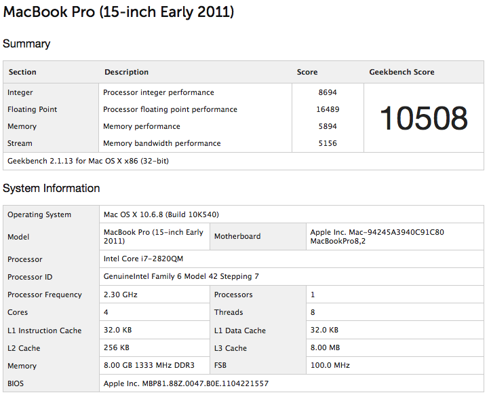Select motherboard value 'Mac-94245A3940C91C80 MacBookPro8,2'
489x397 pixels.
tap(377, 237)
